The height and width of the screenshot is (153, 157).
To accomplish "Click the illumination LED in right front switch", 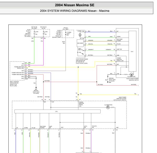I will [x=131, y=74].
